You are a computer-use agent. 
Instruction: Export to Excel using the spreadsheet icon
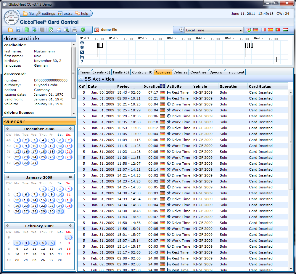[66, 30]
